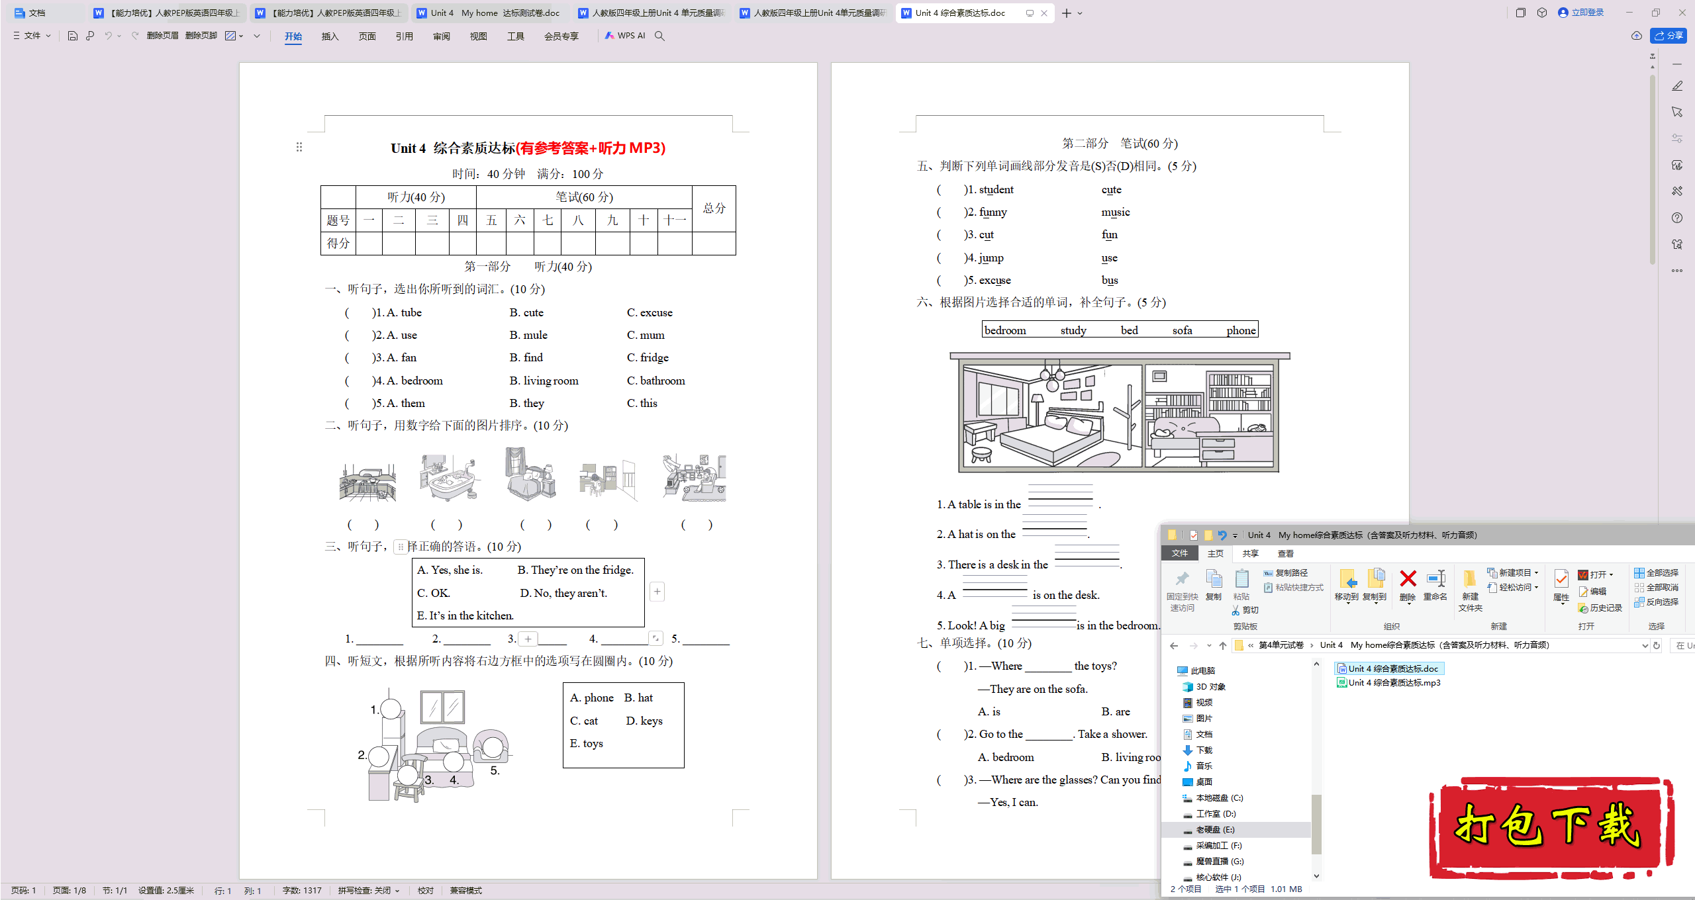1695x900 pixels.
Task: Click the magic tools icon in right sidebar
Action: pyautogui.click(x=1677, y=191)
